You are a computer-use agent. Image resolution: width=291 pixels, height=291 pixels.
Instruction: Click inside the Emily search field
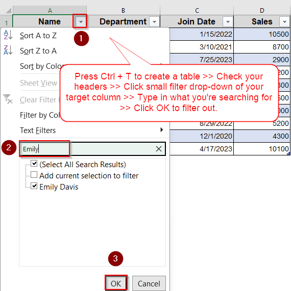tap(92, 149)
